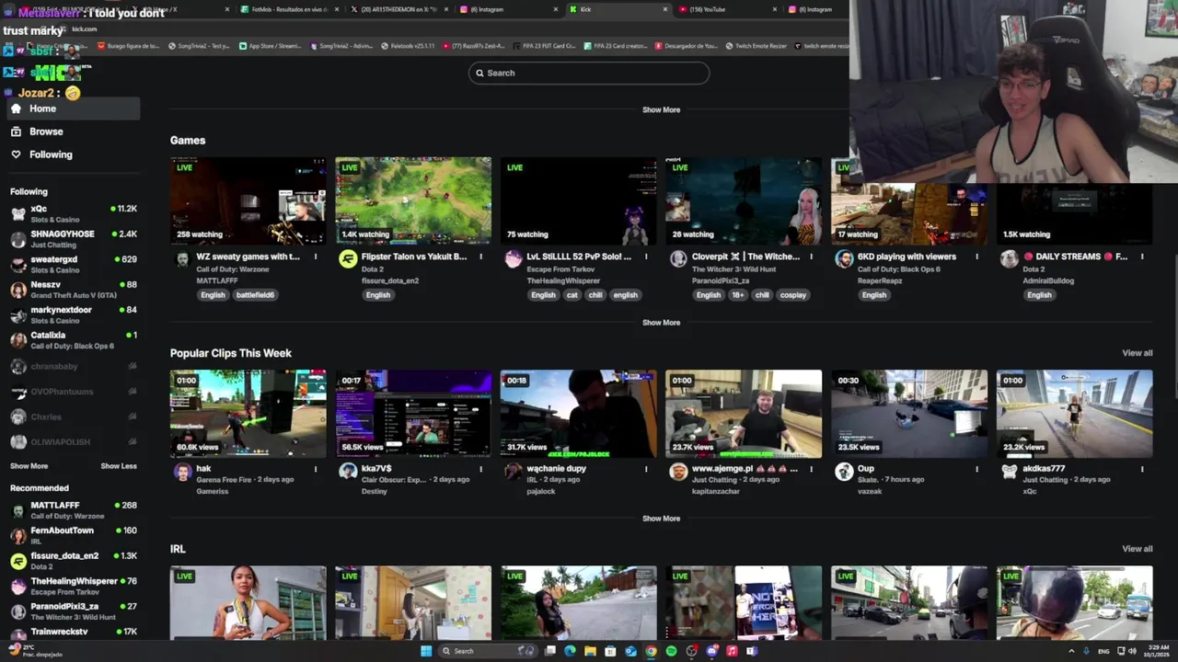Open Nesszv avatar in Following list
The height and width of the screenshot is (662, 1178).
click(18, 290)
